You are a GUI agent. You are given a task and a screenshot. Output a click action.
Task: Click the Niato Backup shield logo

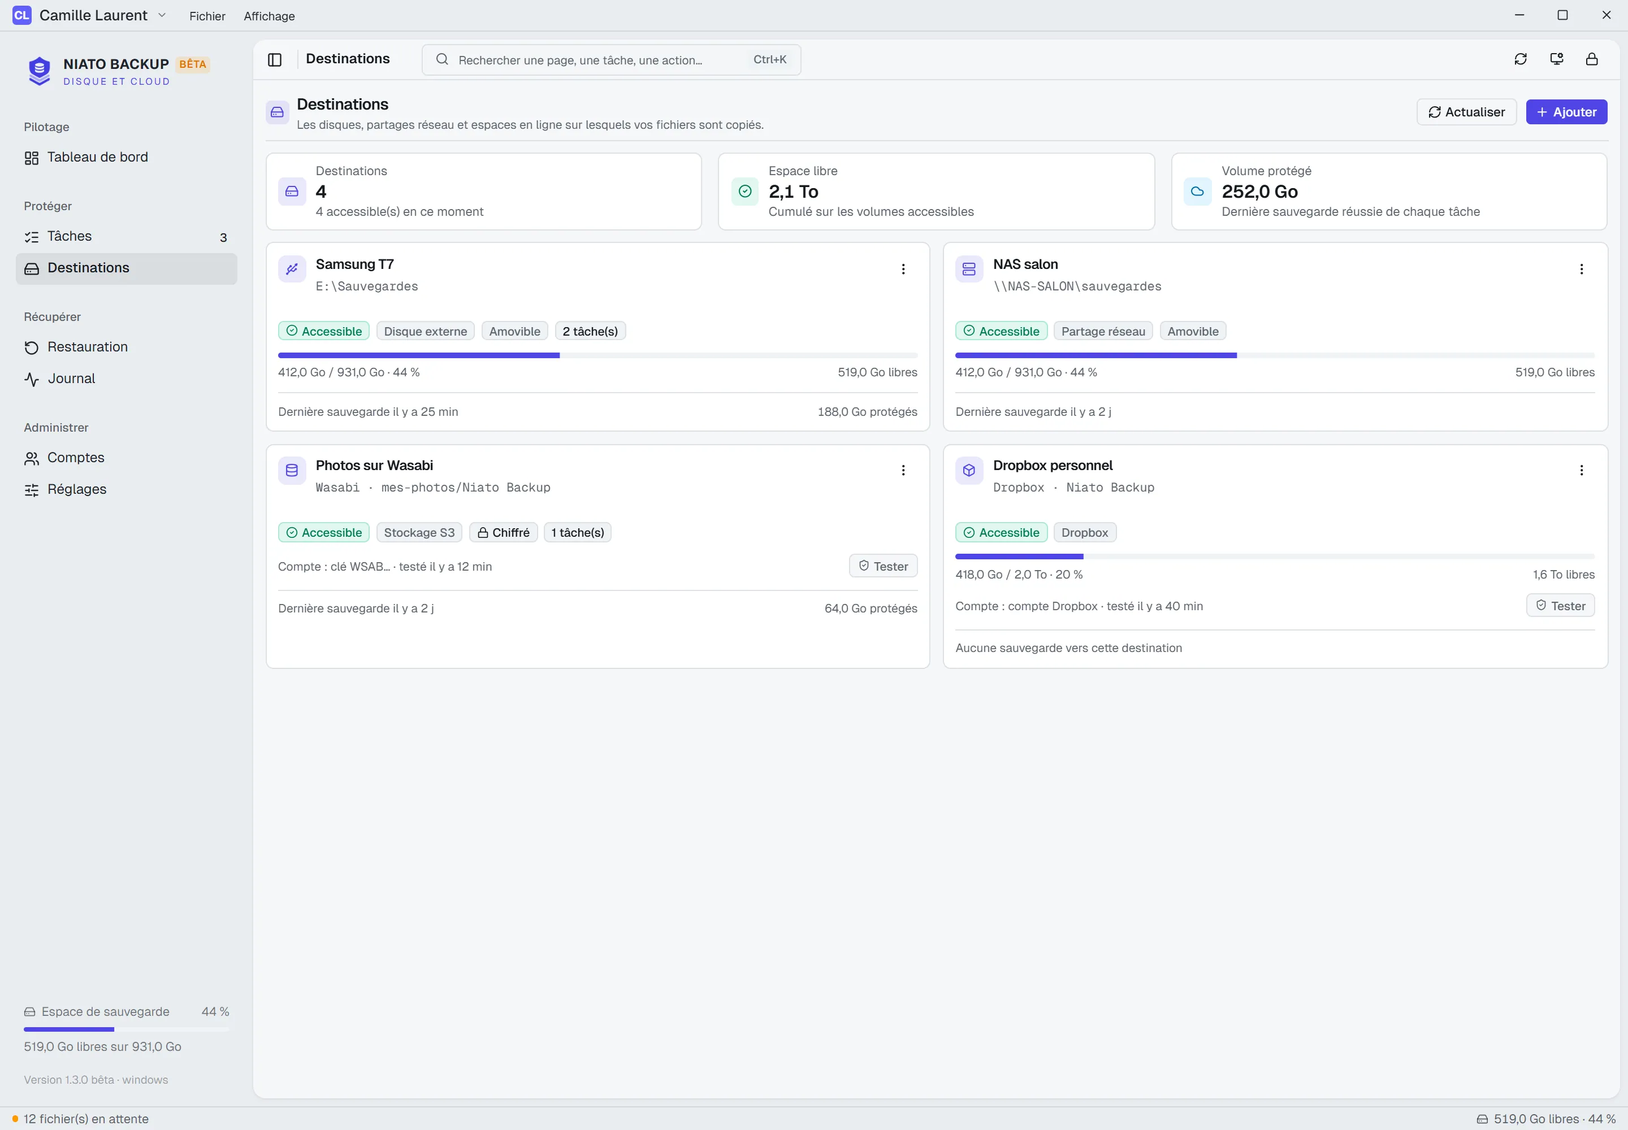point(39,71)
